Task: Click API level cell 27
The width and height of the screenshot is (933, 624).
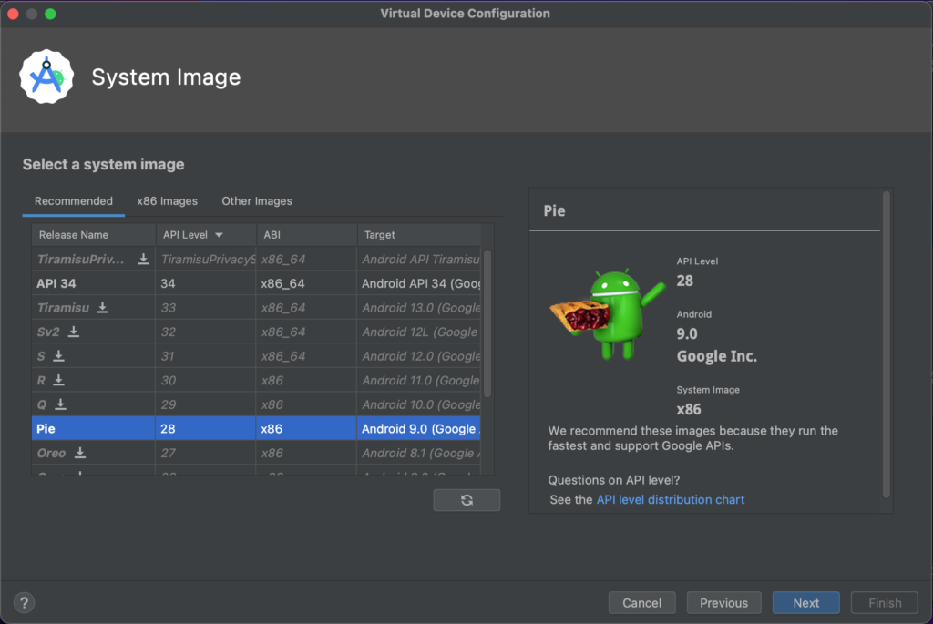Action: tap(206, 453)
